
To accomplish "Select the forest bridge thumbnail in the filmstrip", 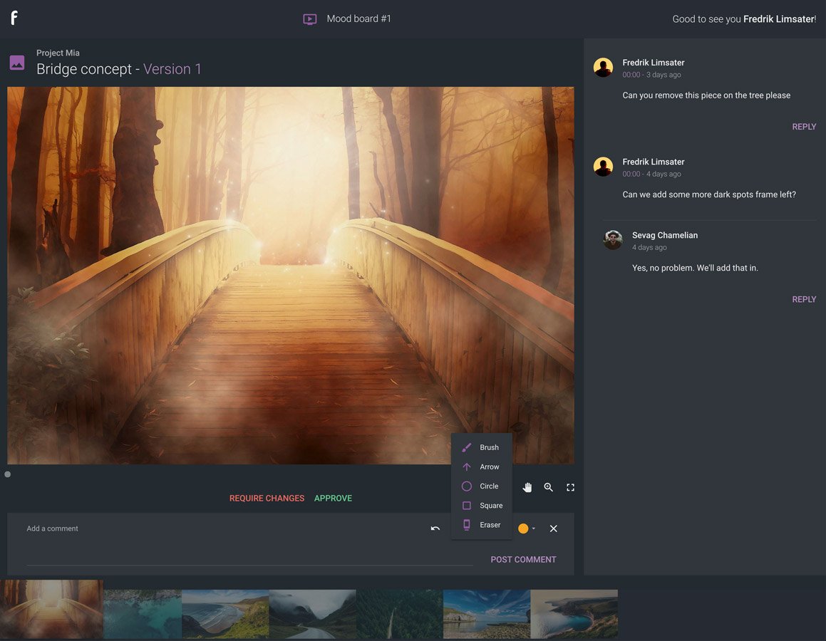I will tap(51, 609).
